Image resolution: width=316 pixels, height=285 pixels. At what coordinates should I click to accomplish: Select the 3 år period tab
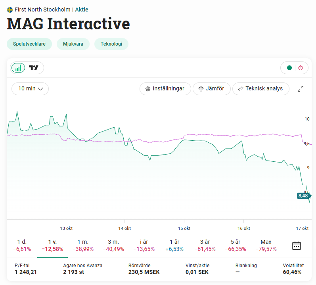click(205, 245)
